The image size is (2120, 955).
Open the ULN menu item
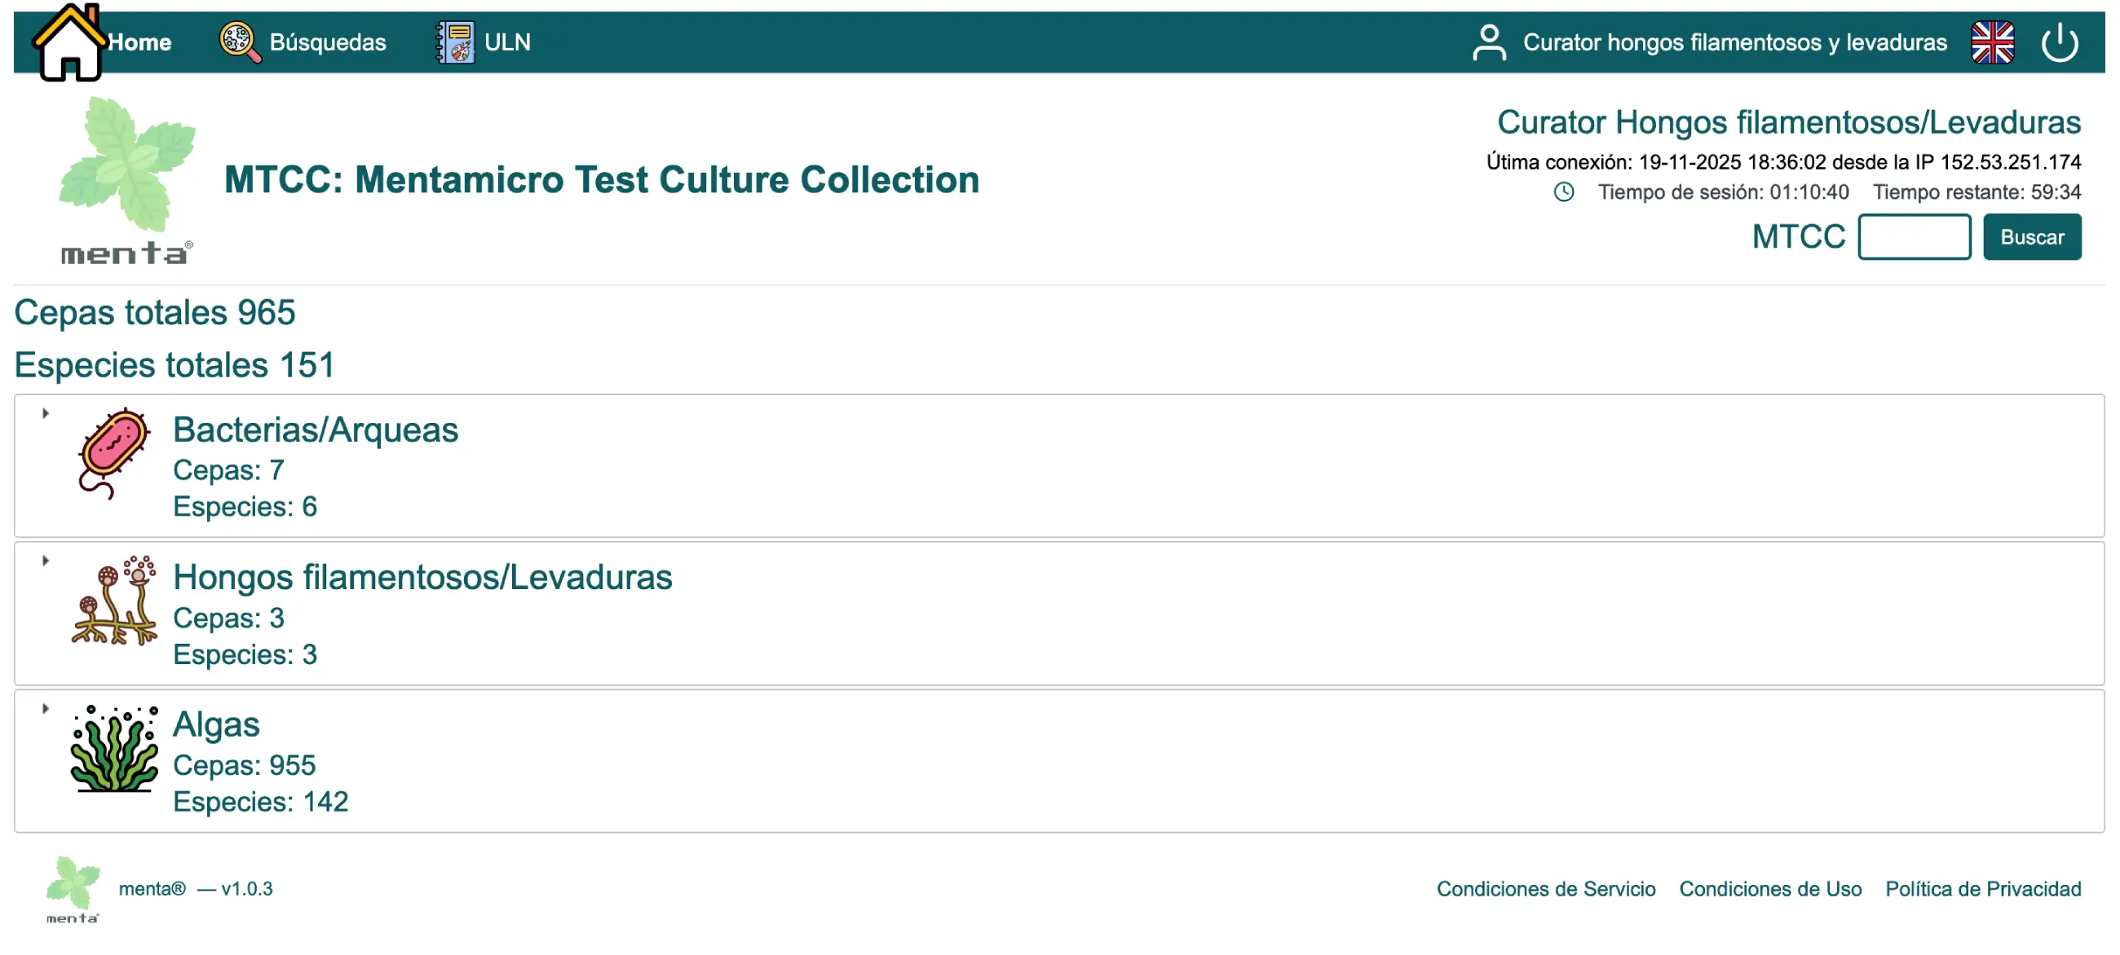point(507,42)
